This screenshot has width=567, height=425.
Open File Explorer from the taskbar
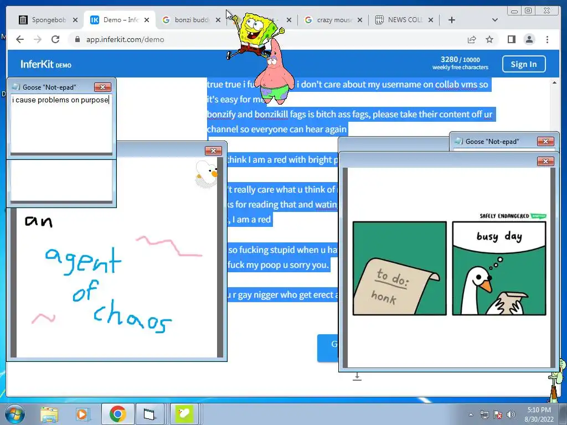pos(49,414)
